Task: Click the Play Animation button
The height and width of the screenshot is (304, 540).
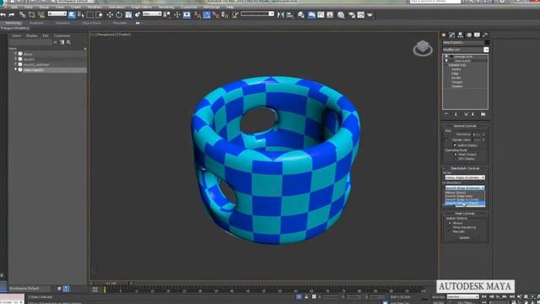Action: (498, 296)
